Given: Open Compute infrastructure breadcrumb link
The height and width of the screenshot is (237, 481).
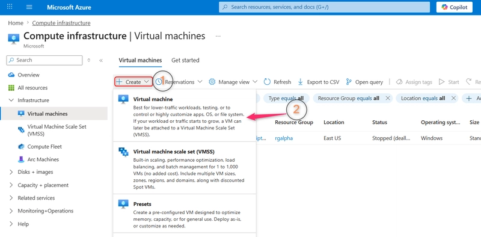Looking at the screenshot, I should click(61, 23).
